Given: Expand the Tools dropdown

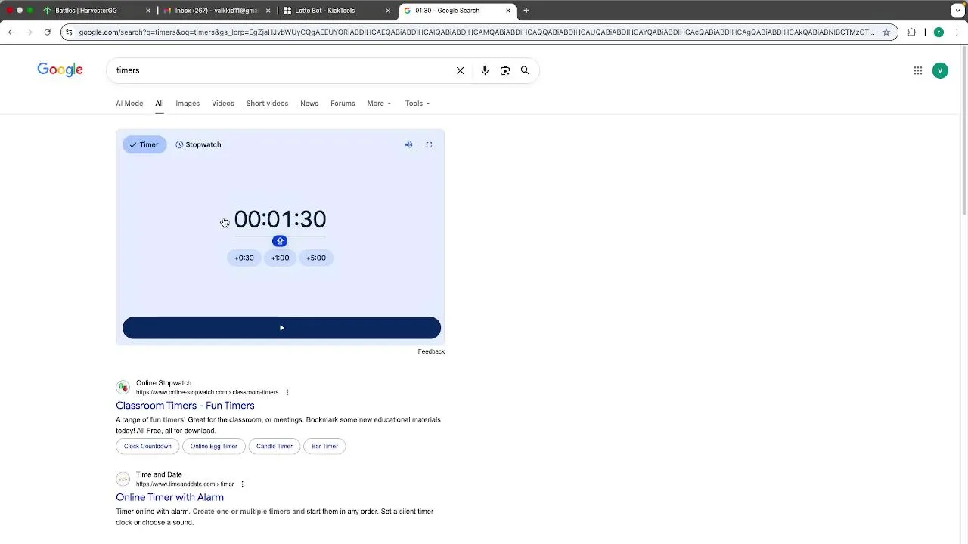Looking at the screenshot, I should [x=417, y=104].
